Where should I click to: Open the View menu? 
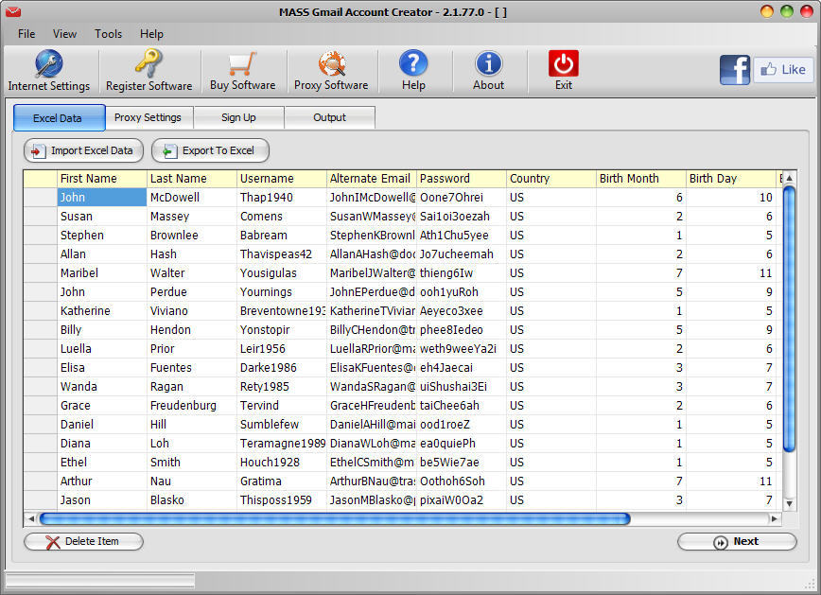[64, 34]
